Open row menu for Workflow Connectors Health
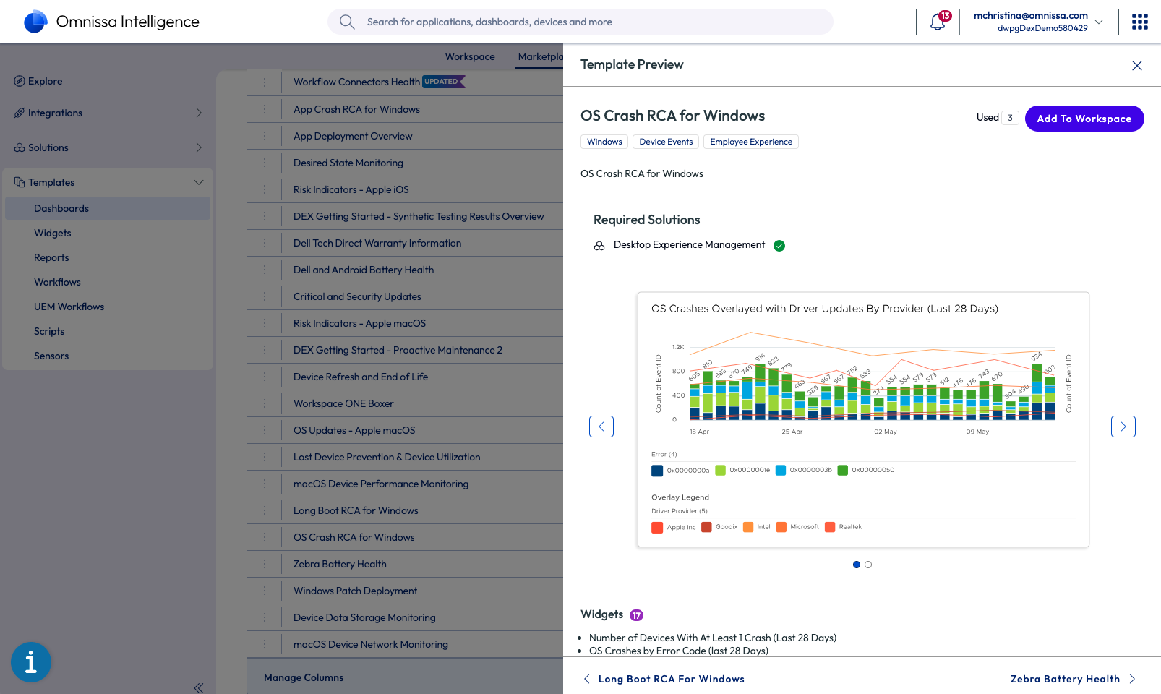Viewport: 1161px width, 694px height. (x=265, y=82)
